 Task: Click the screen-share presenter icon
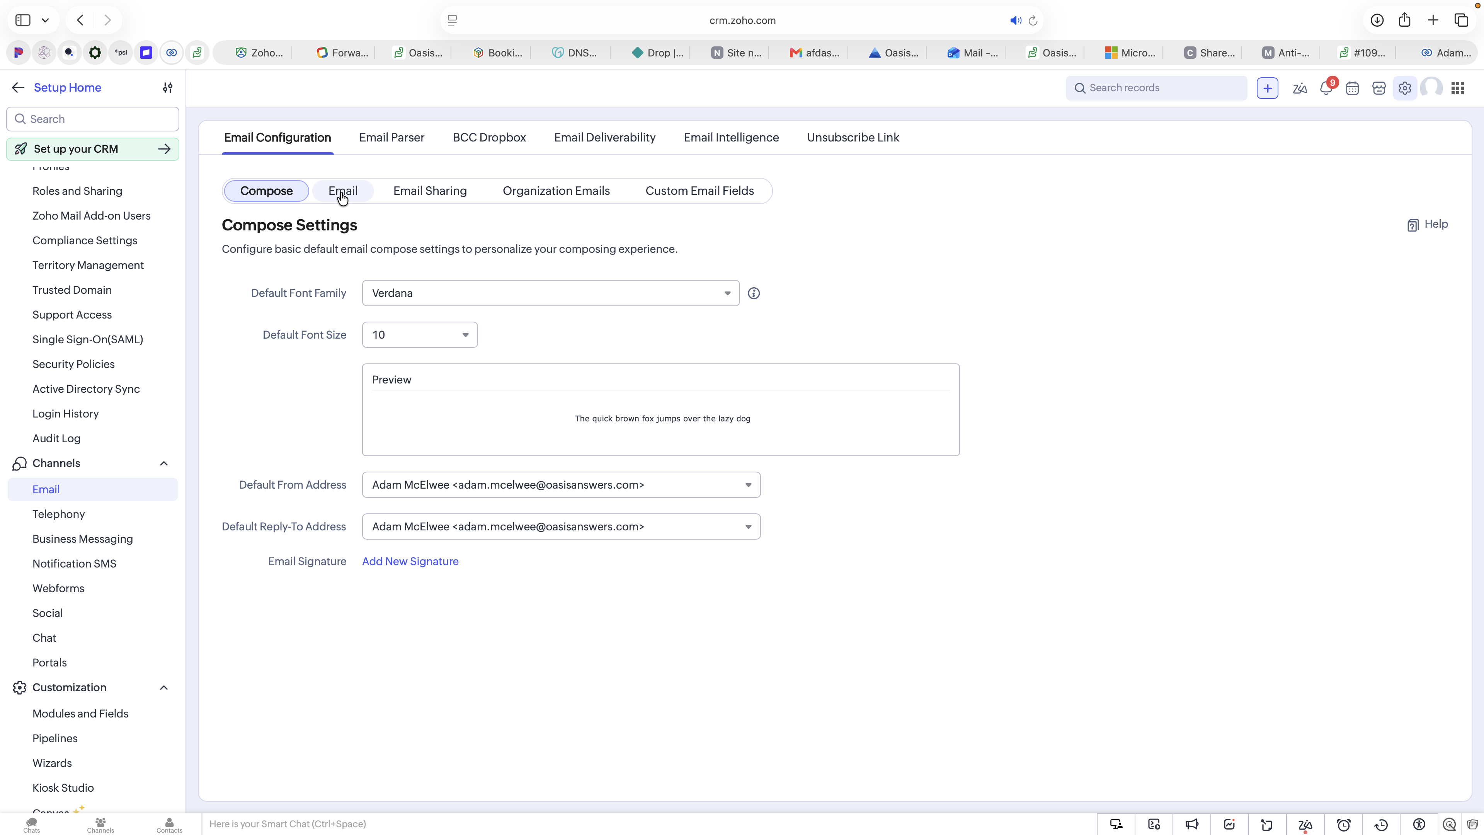(x=1116, y=825)
